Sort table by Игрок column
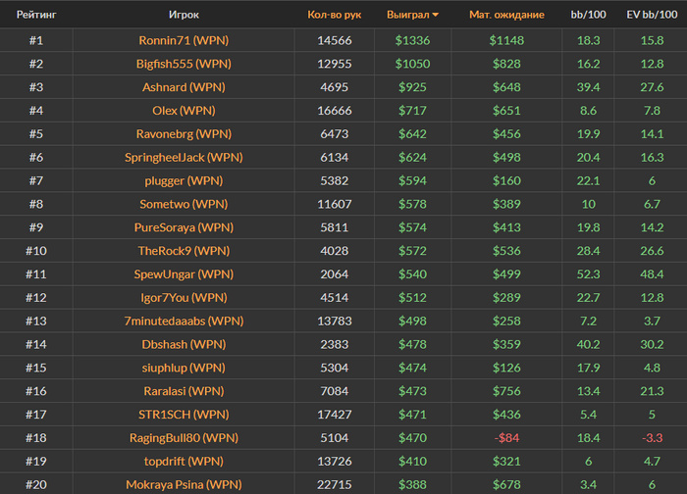Viewport: 687px width, 494px height. 184,15
